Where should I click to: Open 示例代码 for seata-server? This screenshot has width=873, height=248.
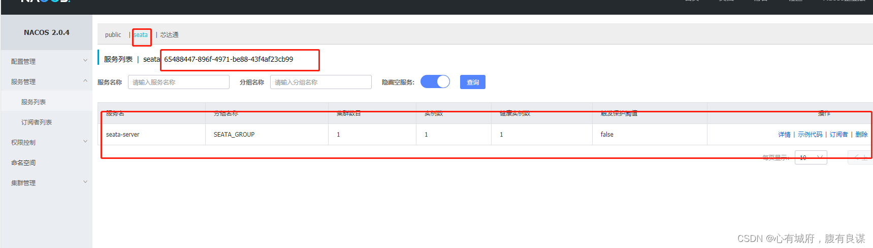click(x=810, y=135)
